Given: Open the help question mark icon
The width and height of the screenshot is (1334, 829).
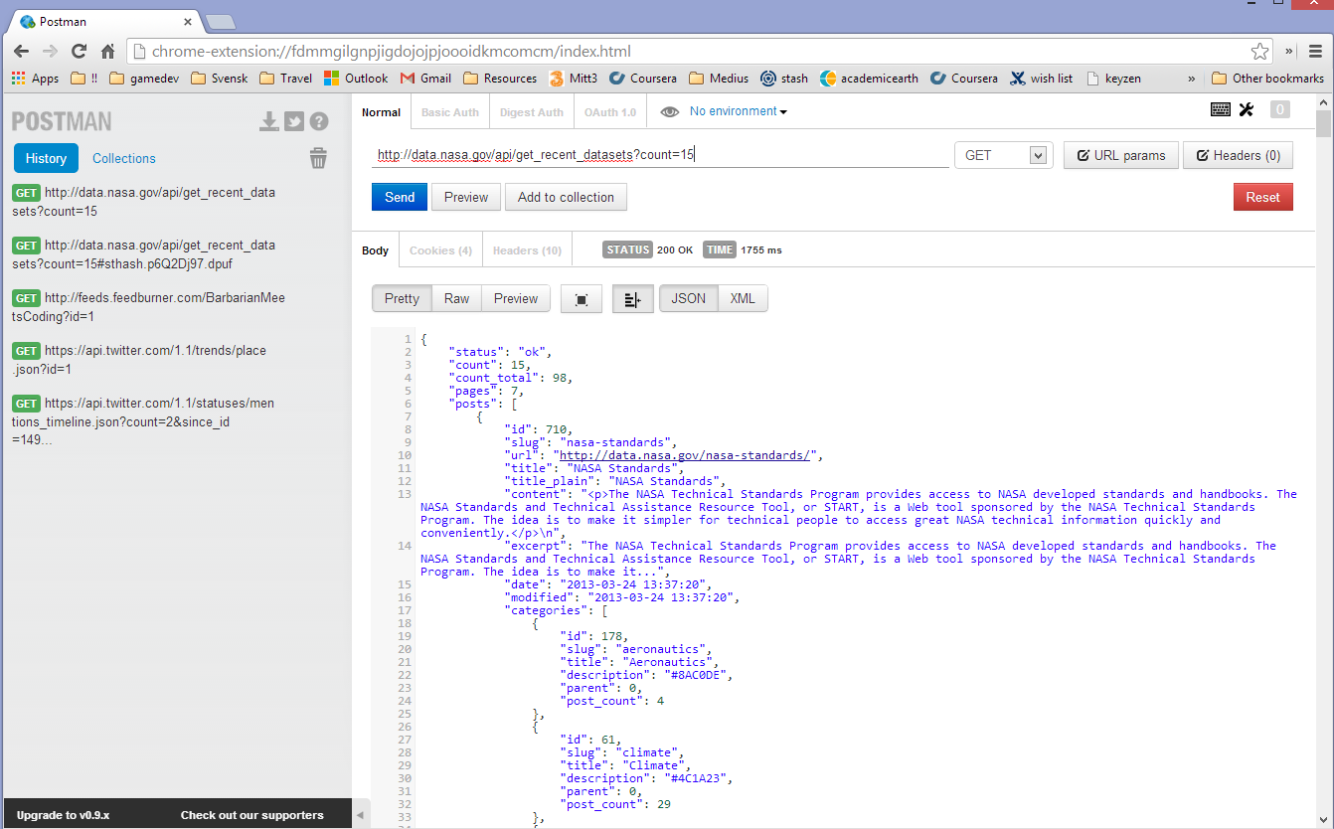Looking at the screenshot, I should pyautogui.click(x=318, y=121).
